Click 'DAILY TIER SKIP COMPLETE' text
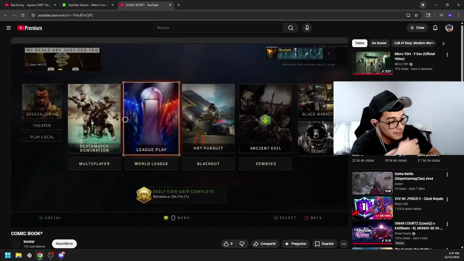 [x=184, y=191]
